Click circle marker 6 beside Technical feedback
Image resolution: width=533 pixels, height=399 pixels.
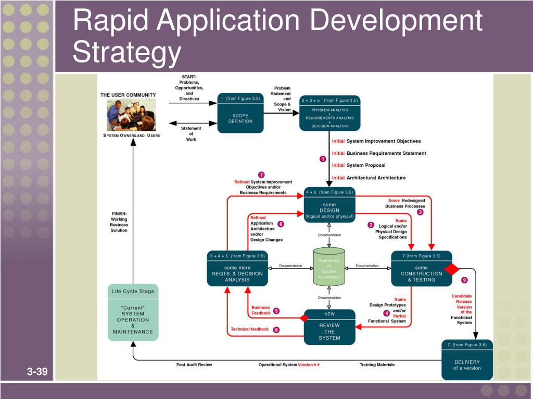click(276, 330)
